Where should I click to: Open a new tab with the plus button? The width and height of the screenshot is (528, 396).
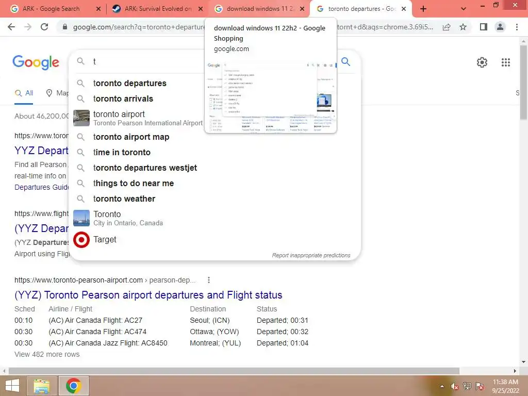pyautogui.click(x=423, y=9)
